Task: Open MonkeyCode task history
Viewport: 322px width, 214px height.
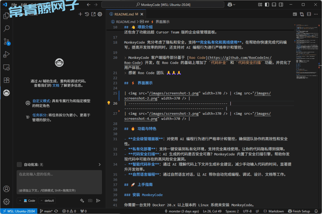Action: (87, 14)
